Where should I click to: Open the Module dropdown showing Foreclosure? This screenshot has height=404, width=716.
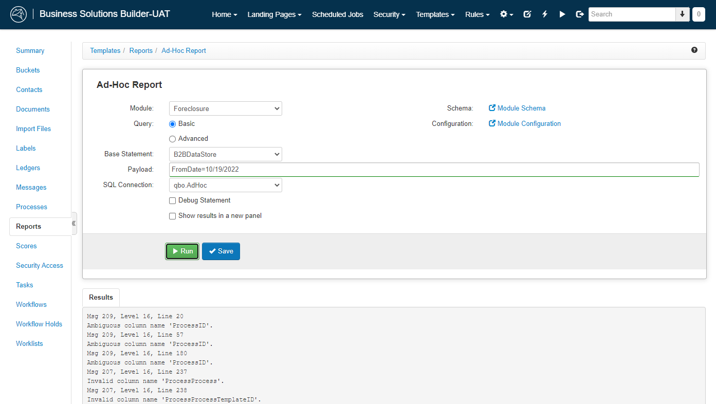point(225,108)
